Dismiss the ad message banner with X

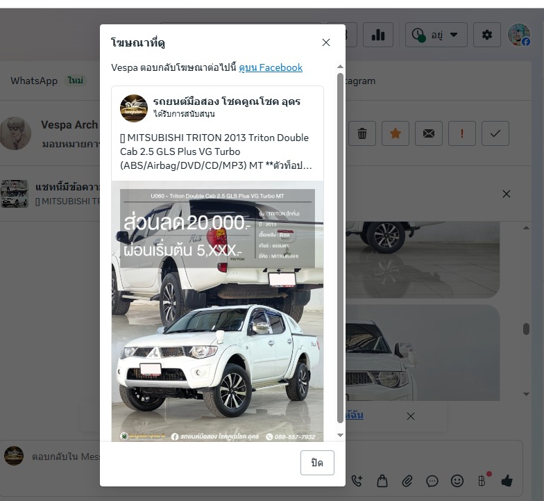click(507, 194)
